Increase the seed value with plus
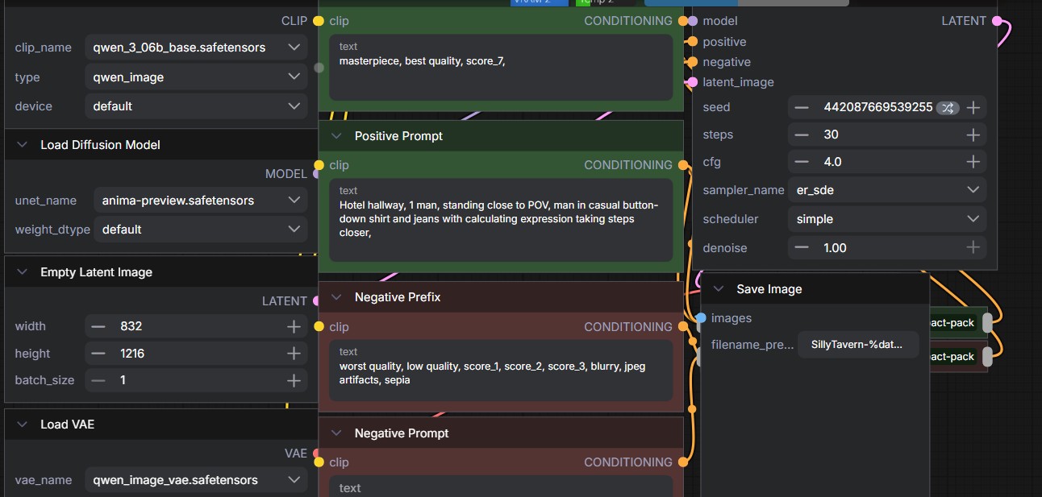1042x497 pixels. click(973, 107)
